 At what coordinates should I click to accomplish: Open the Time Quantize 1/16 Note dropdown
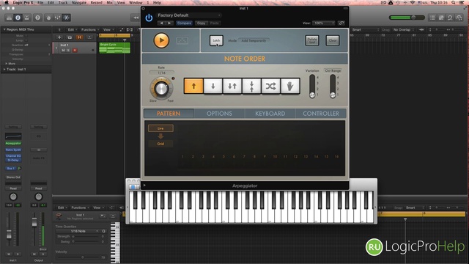[x=78, y=231]
